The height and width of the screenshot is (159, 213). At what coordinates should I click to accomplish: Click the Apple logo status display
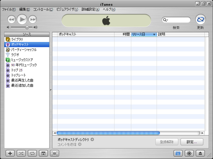coord(106,20)
